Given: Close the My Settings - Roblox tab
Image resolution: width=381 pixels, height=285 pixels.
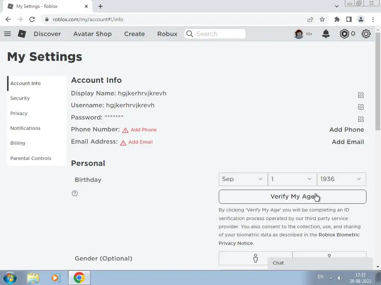Looking at the screenshot, I should click(x=86, y=6).
